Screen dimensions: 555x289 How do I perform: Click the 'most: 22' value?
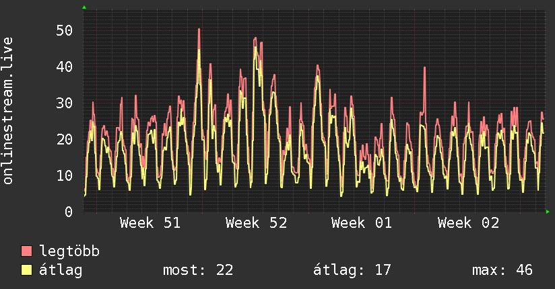click(x=198, y=270)
